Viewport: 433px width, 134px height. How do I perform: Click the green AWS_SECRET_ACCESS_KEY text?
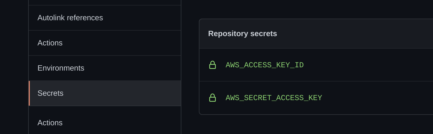pyautogui.click(x=274, y=98)
